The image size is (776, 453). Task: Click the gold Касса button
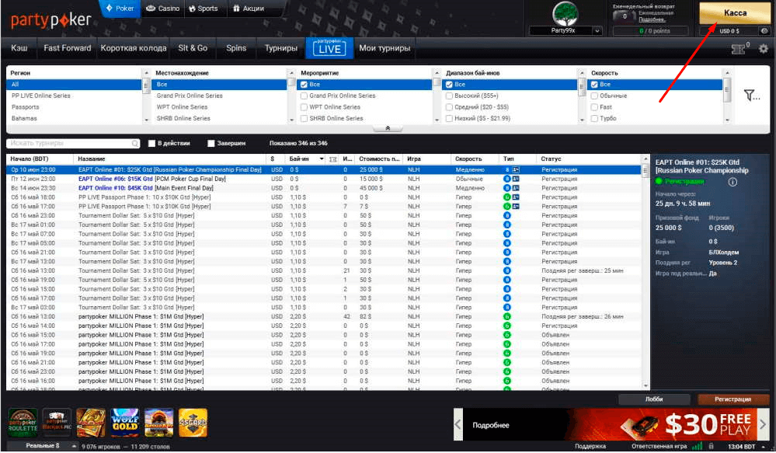click(735, 13)
